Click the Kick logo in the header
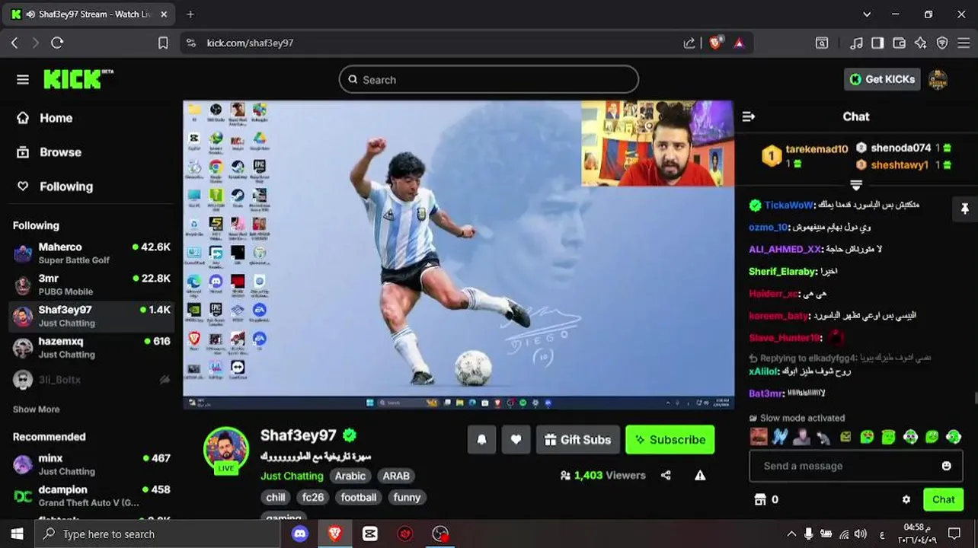 [x=78, y=79]
